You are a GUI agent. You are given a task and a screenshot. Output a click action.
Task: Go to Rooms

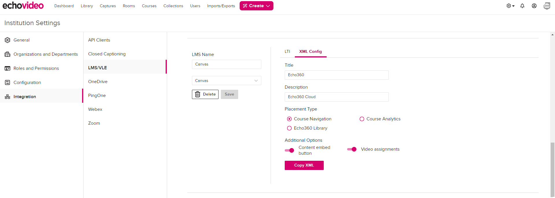point(129,6)
